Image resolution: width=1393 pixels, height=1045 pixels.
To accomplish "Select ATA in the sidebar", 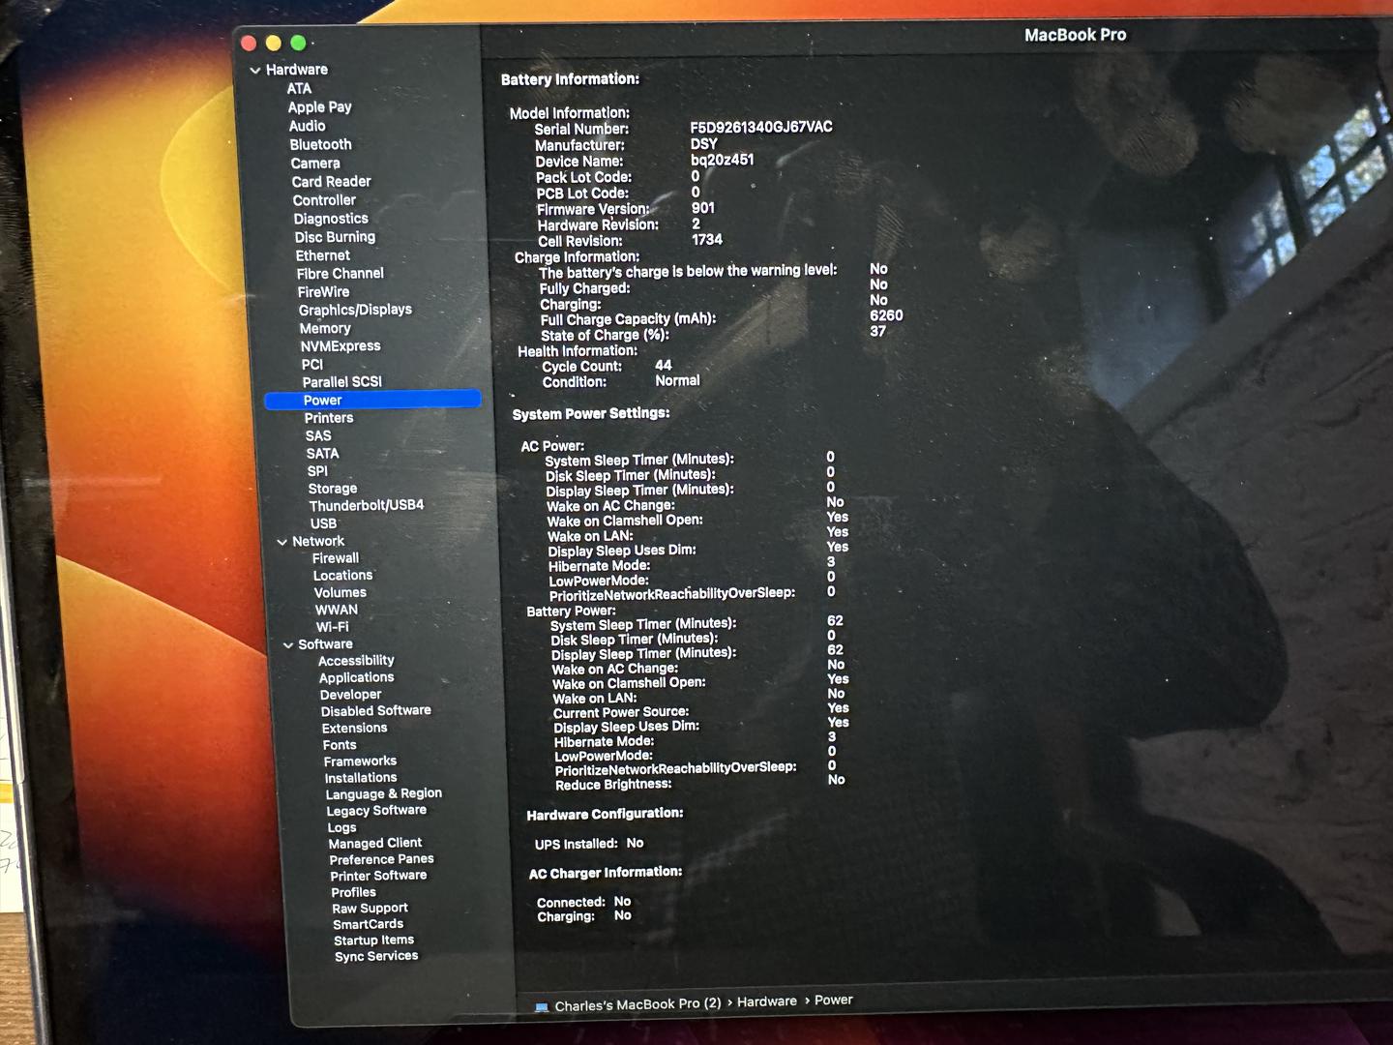I will tap(299, 88).
